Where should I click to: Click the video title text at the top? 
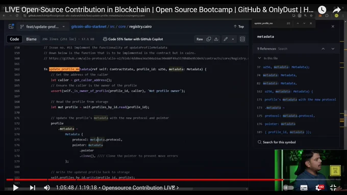point(159,10)
